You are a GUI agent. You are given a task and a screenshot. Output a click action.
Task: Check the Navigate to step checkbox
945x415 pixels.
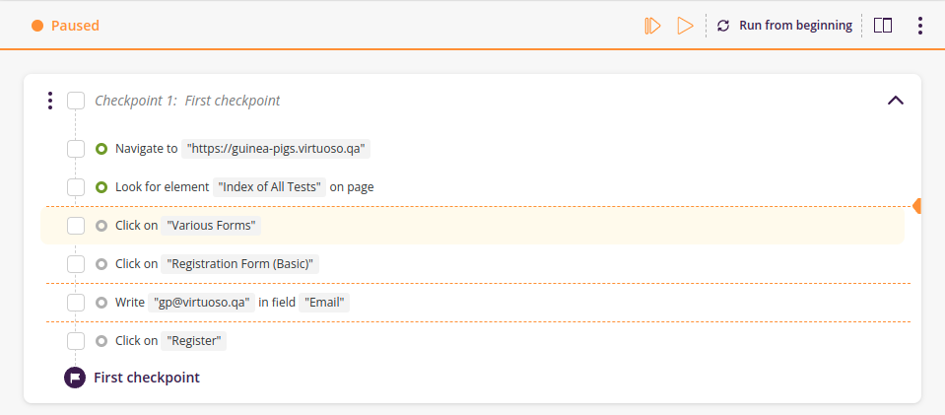(76, 149)
